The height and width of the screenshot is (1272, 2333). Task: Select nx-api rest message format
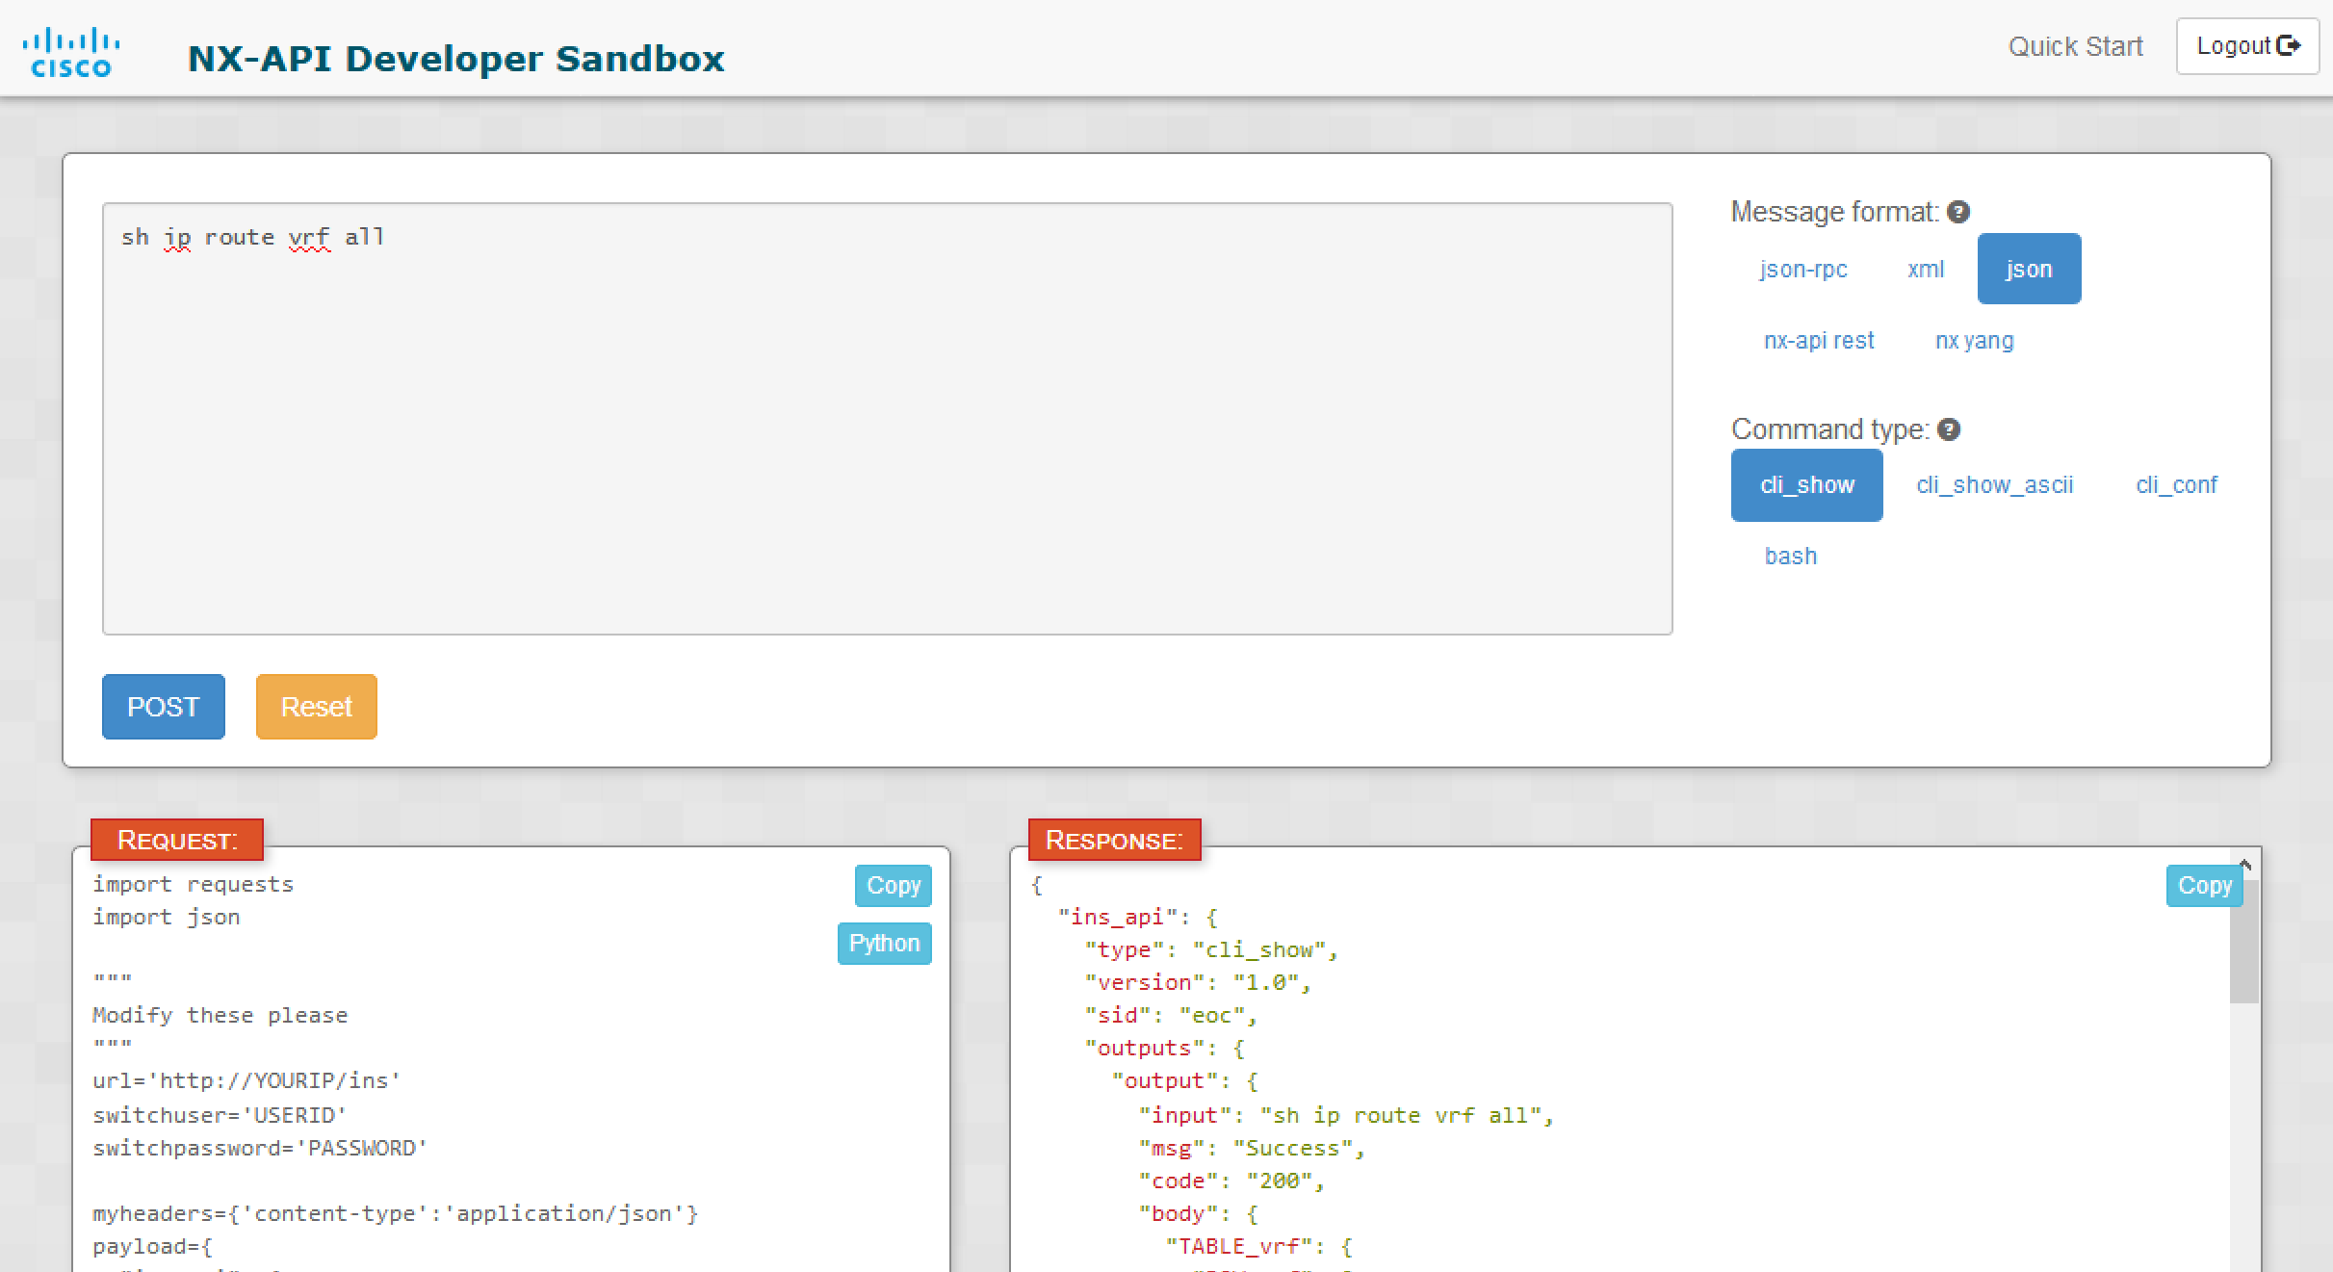click(1819, 340)
